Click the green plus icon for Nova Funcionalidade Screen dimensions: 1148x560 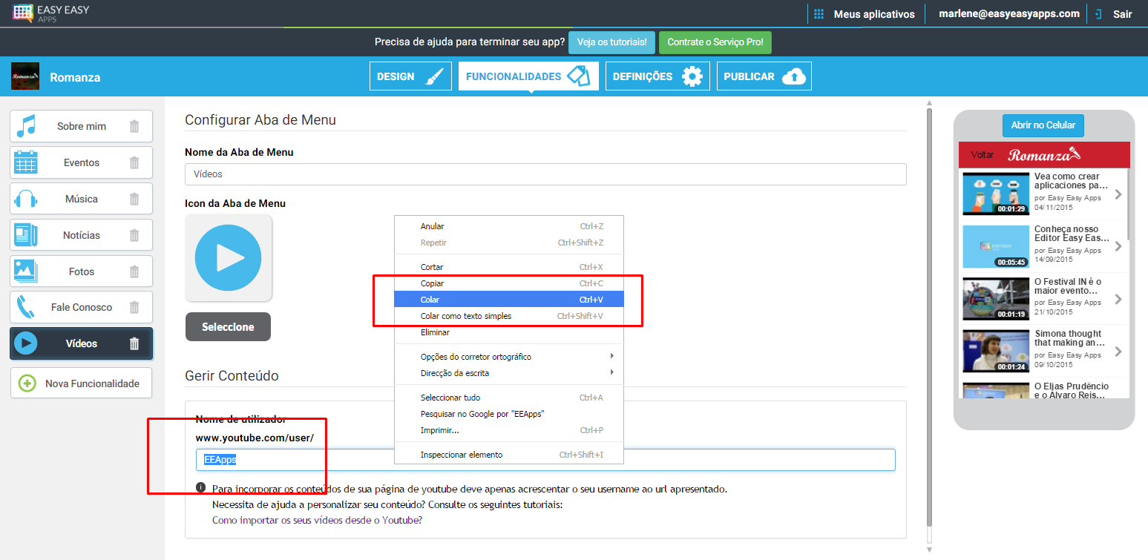tap(27, 383)
